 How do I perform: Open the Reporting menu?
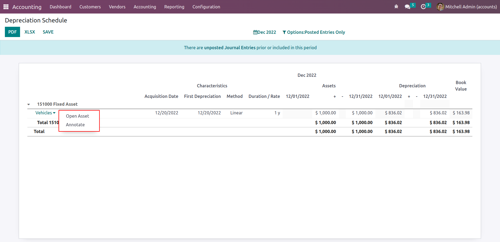(x=174, y=7)
